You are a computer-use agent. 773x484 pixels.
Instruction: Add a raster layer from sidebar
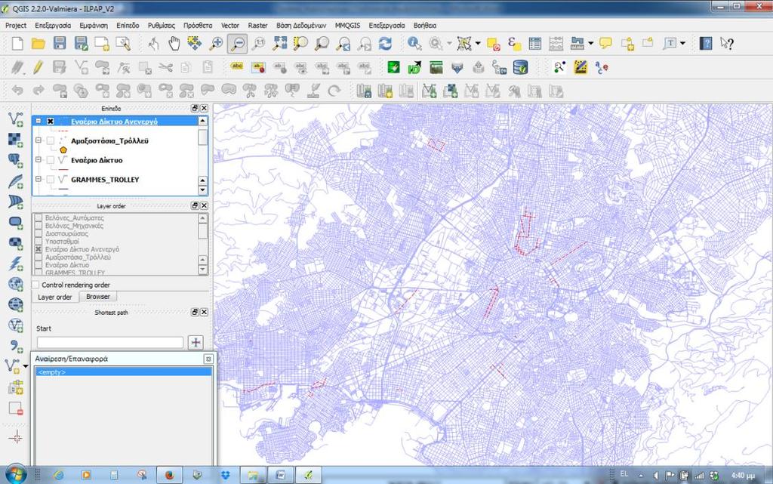(x=15, y=140)
